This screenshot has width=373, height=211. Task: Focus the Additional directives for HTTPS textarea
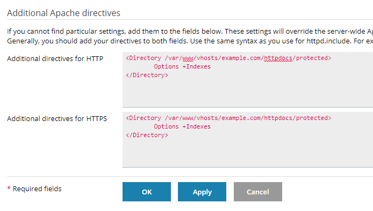pos(248,140)
